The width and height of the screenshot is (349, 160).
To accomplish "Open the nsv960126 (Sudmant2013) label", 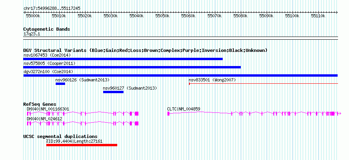I will 82,80.
